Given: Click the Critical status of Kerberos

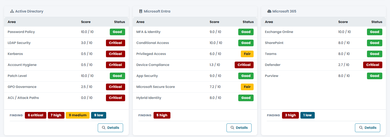Looking at the screenshot, I should coord(115,54).
